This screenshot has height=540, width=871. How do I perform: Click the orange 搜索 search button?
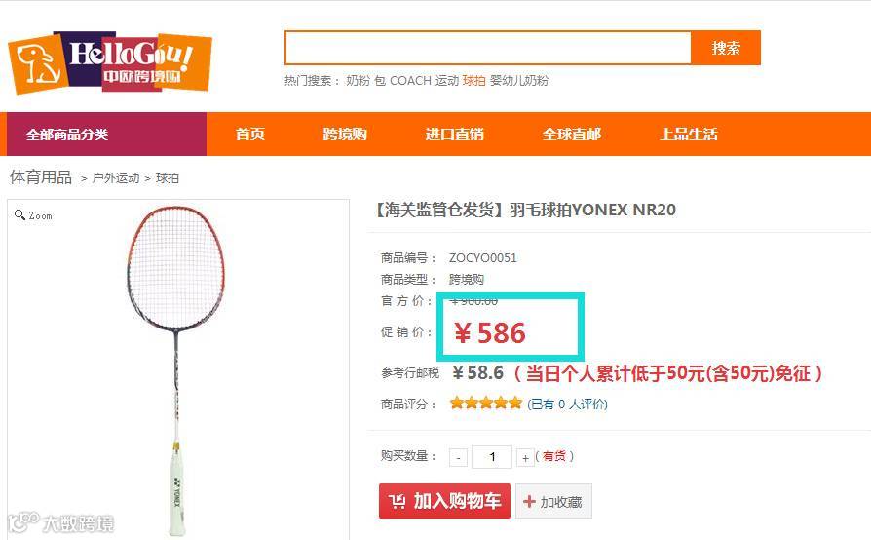tap(726, 48)
